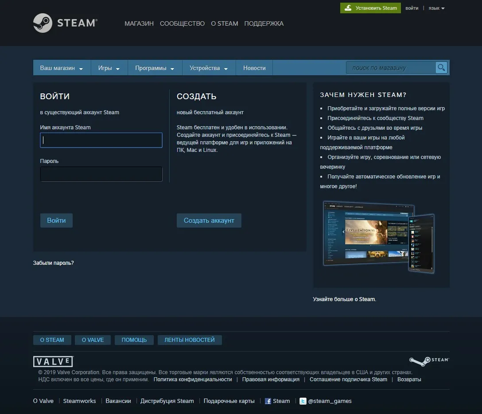
Task: Open the Facebook Steam page link
Action: click(277, 401)
